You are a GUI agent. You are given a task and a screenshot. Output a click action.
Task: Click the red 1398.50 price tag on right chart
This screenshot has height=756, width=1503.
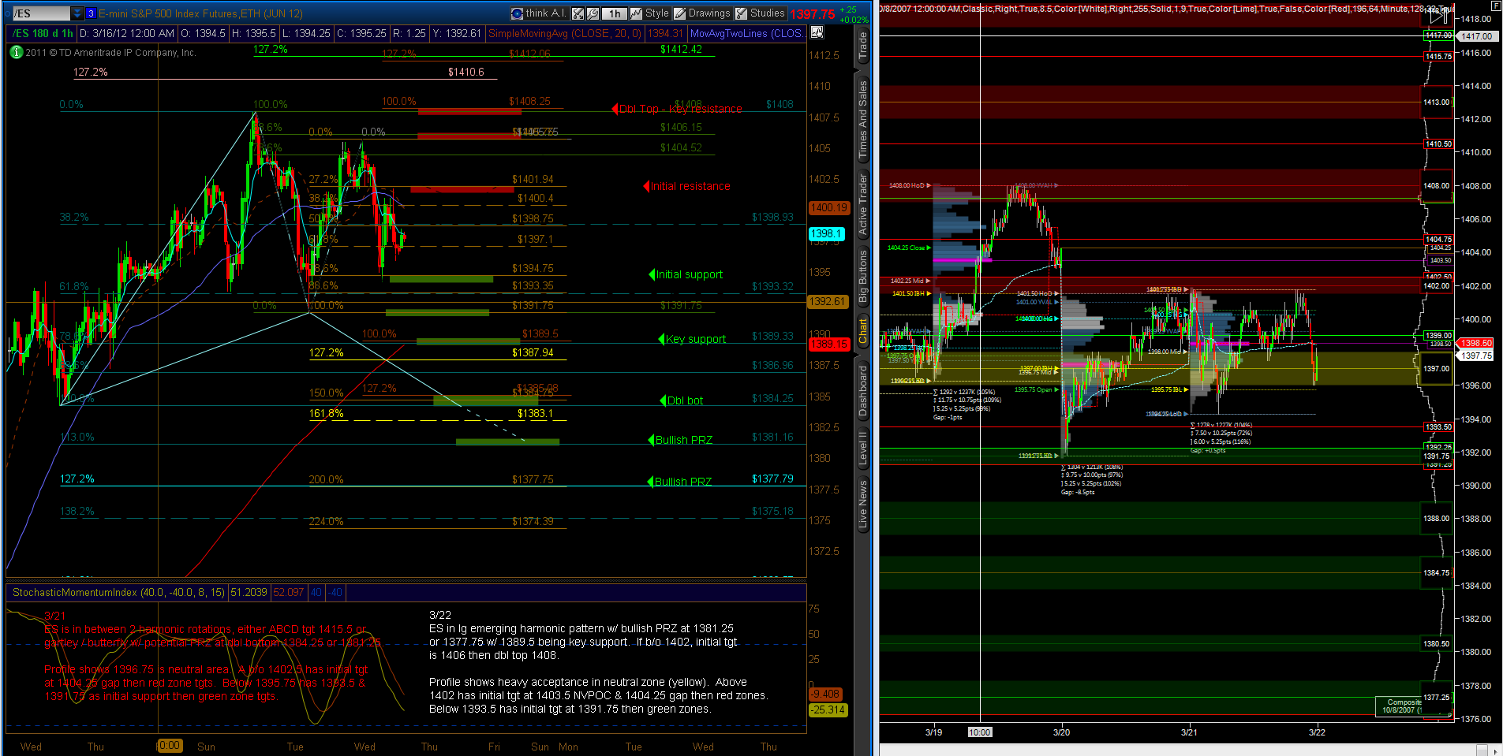[1476, 343]
